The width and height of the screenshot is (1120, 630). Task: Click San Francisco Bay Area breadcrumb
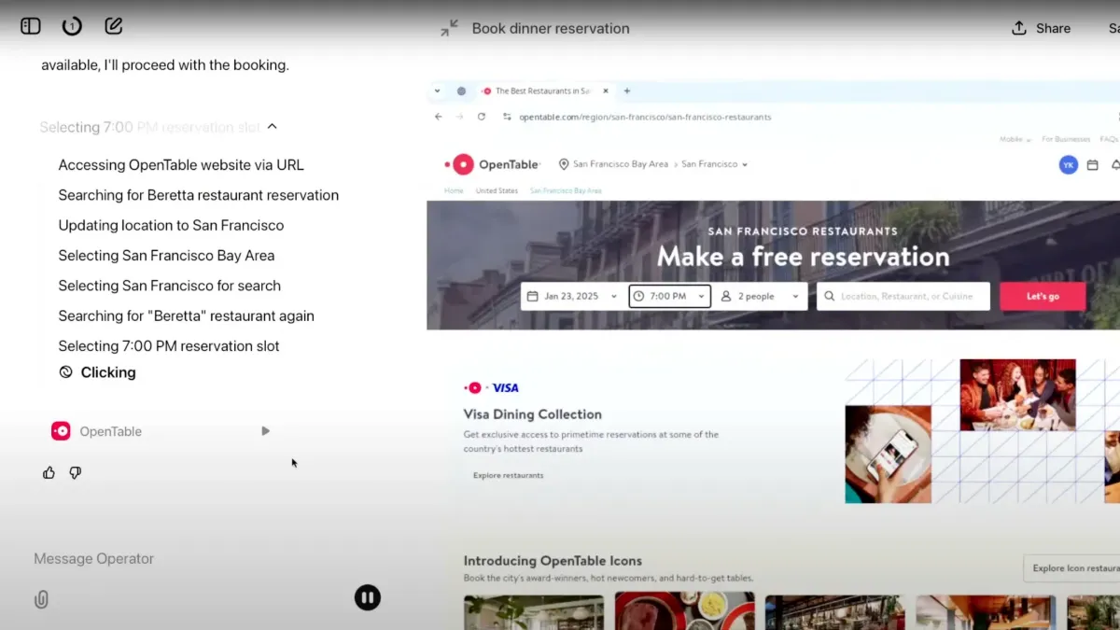pyautogui.click(x=566, y=190)
